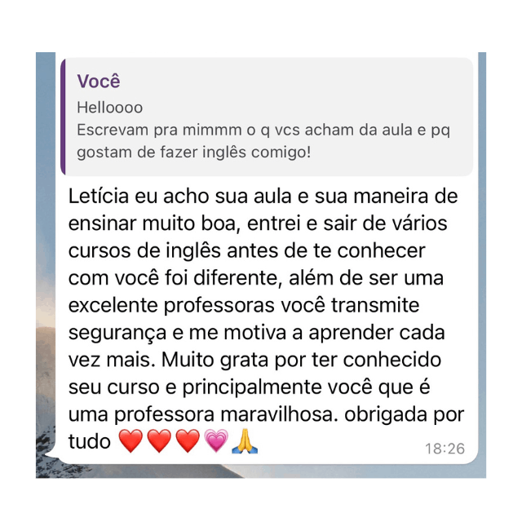The width and height of the screenshot is (522, 522).
Task: Click the 'professora maravilhosa' phrase
Action: pyautogui.click(x=223, y=414)
